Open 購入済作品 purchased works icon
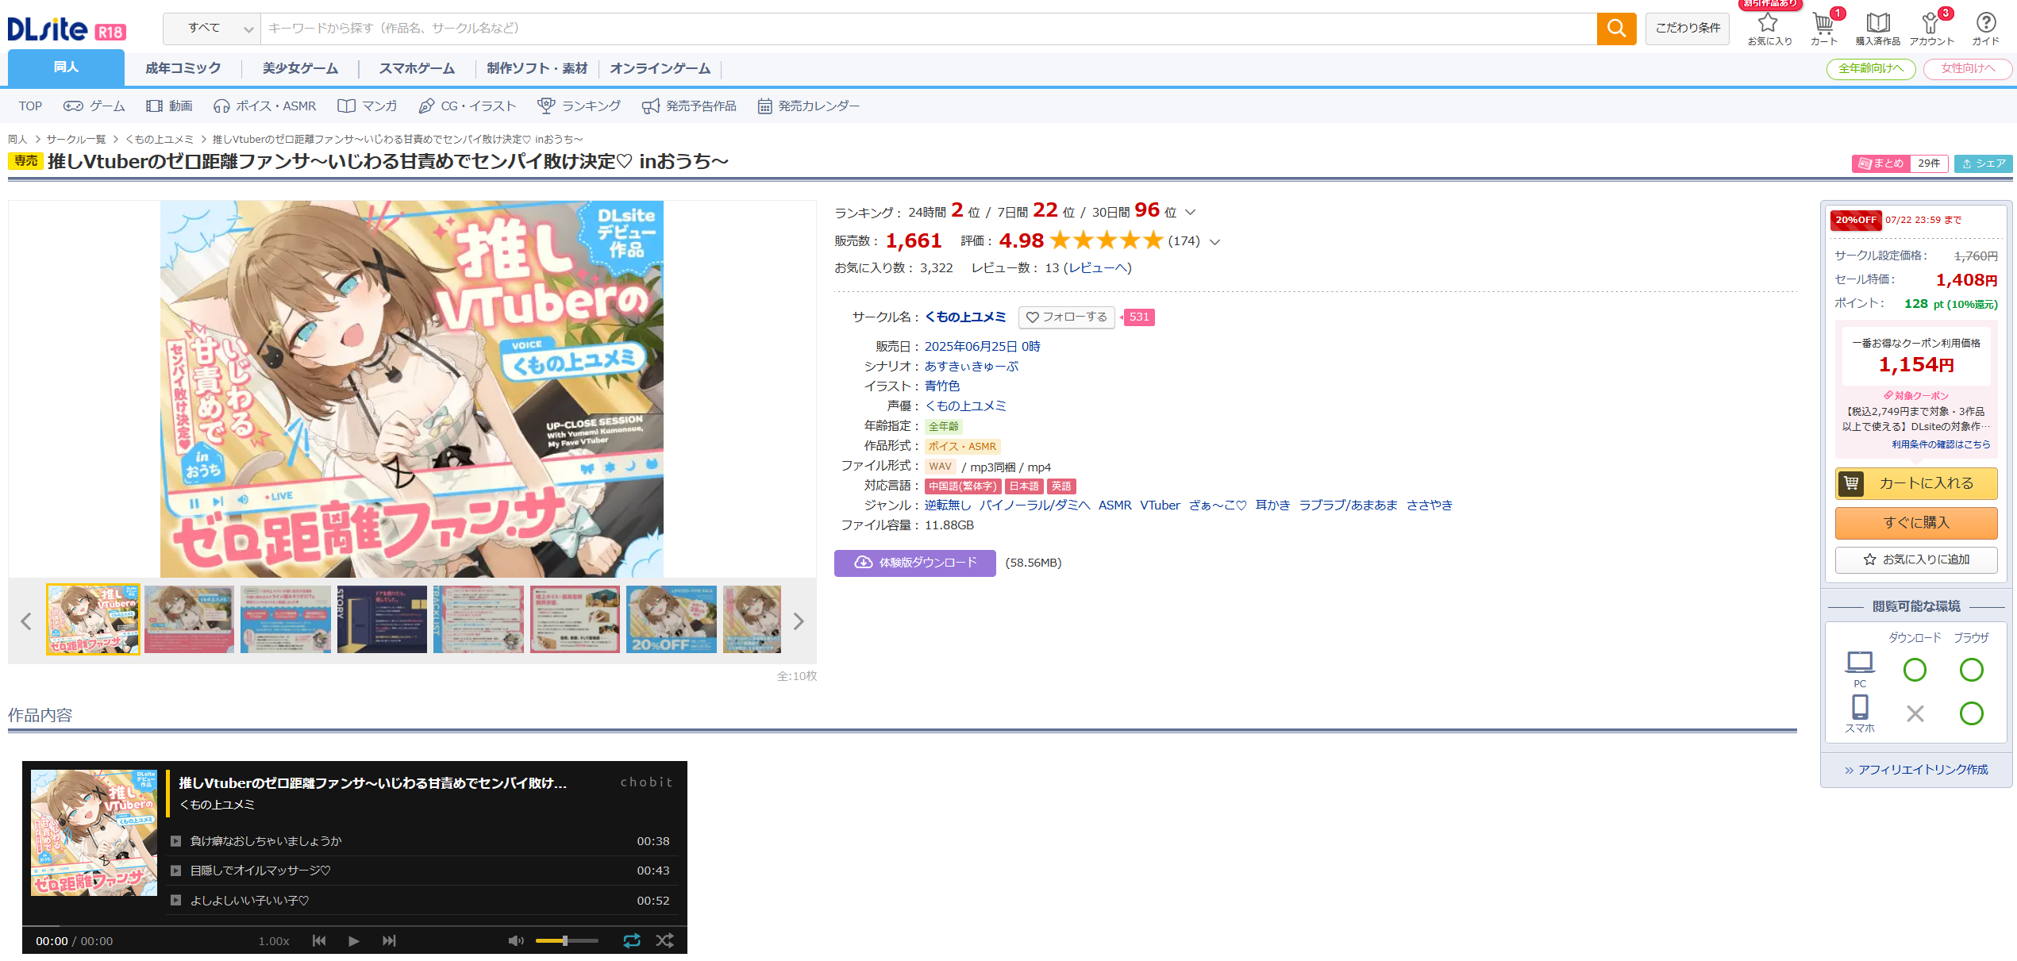The width and height of the screenshot is (2017, 961). click(1878, 28)
